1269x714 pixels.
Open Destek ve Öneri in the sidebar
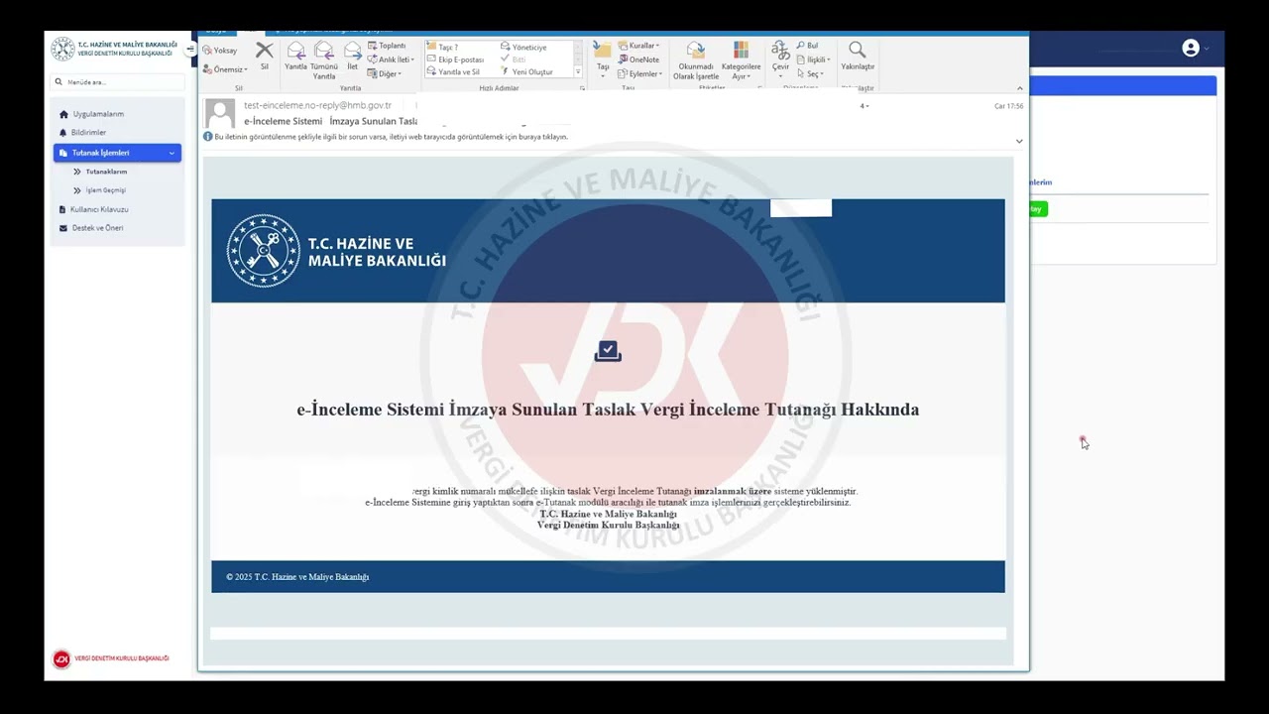coord(97,228)
